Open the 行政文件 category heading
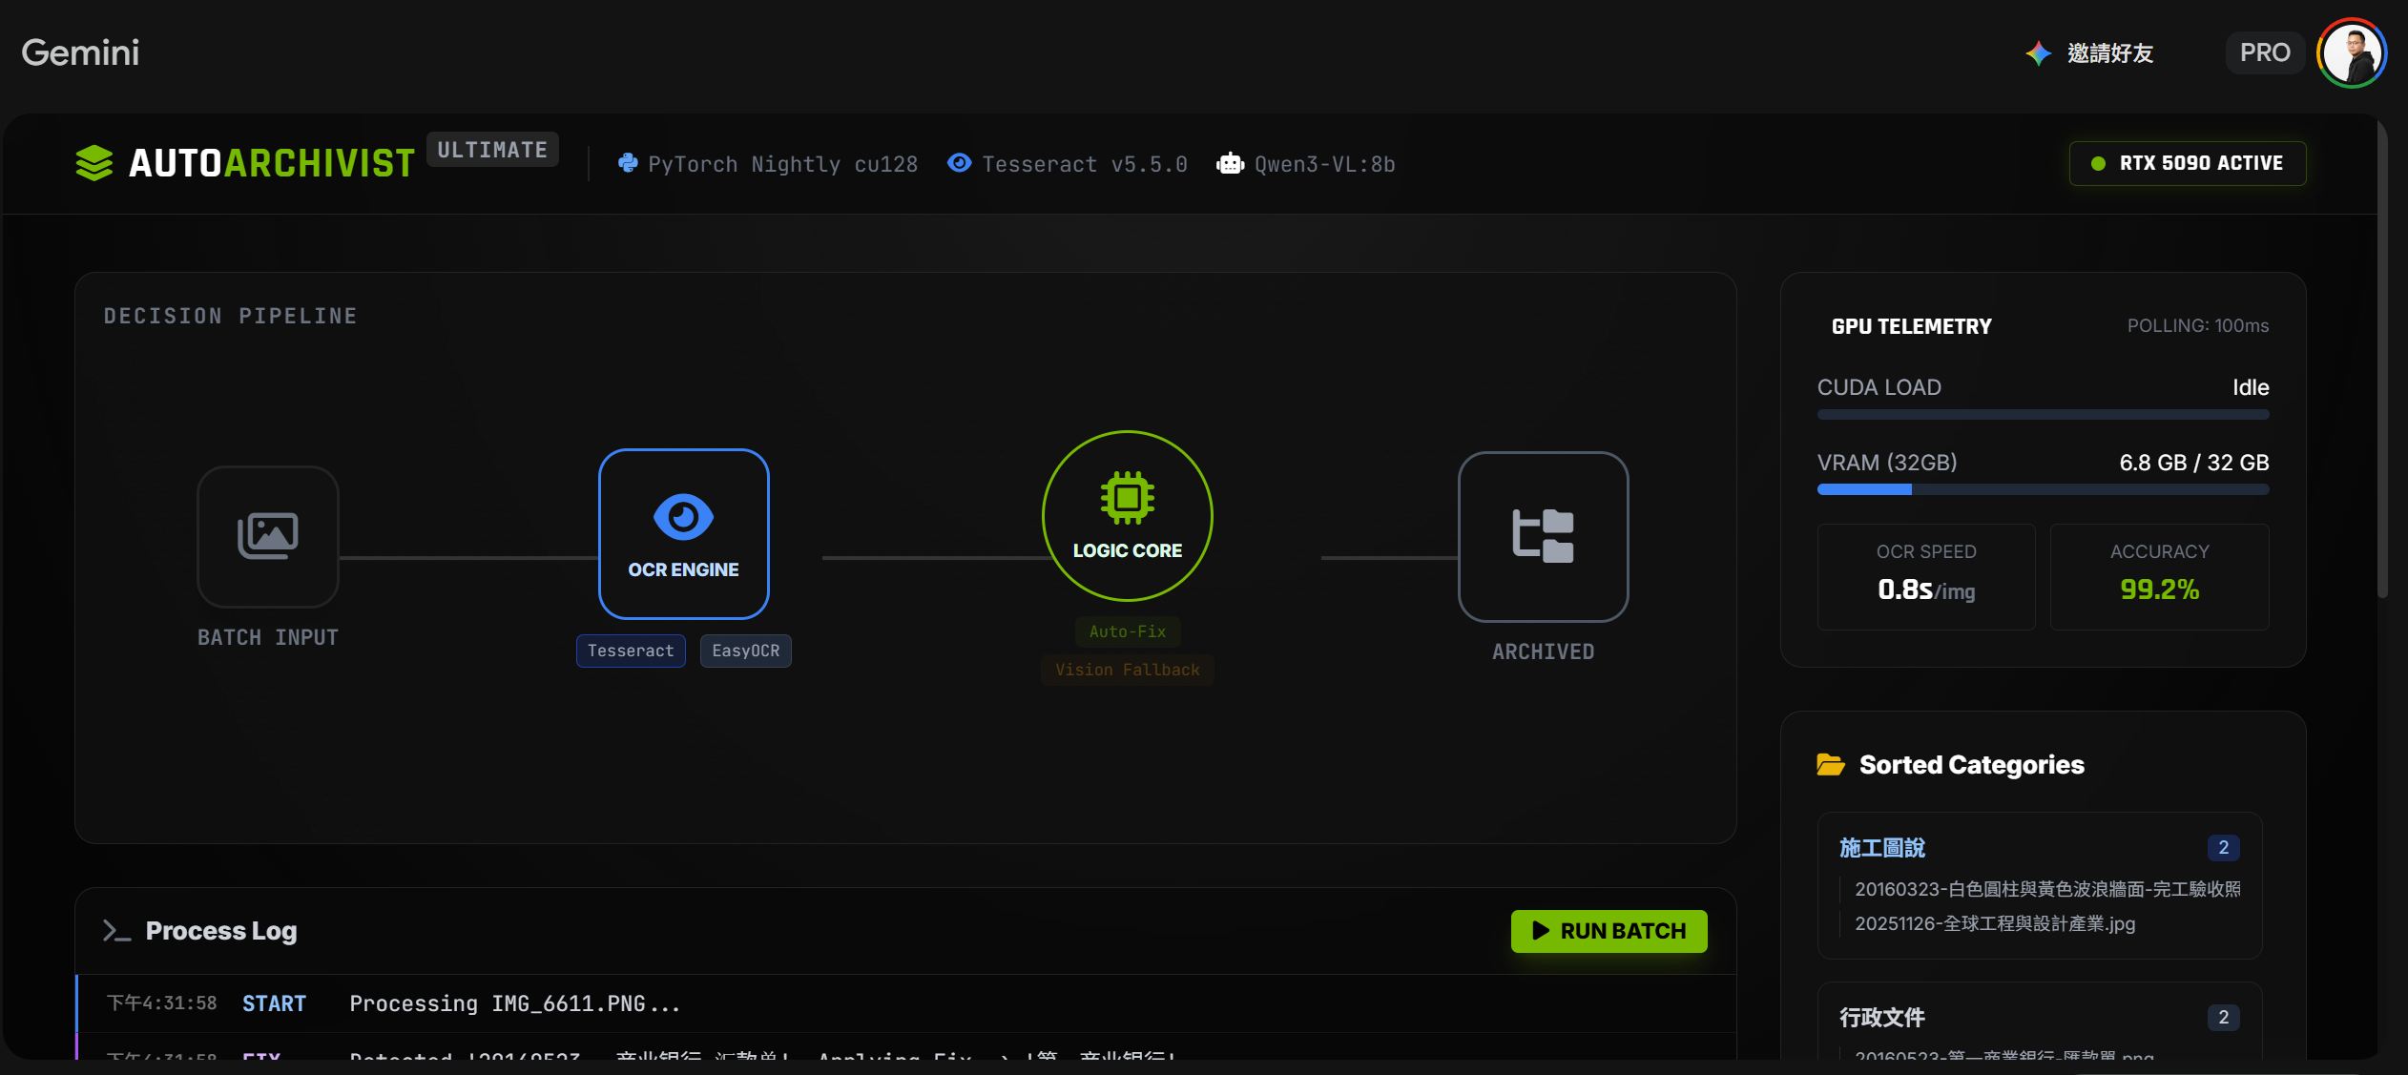Image resolution: width=2408 pixels, height=1075 pixels. [1882, 1018]
